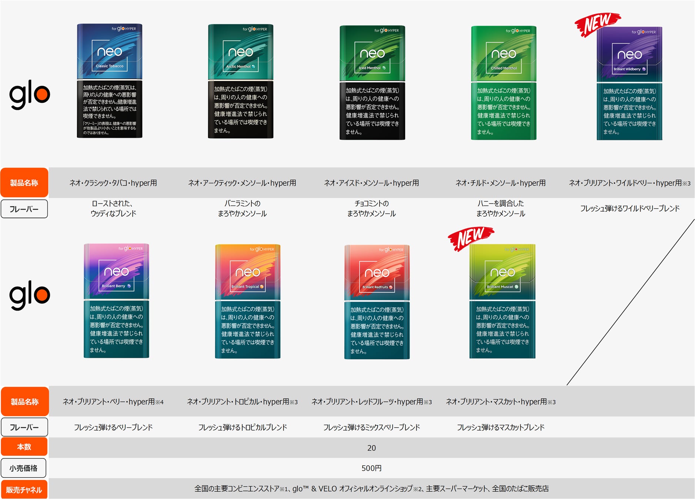Select the neo Brilliant Muscat pack image
695x499 pixels.
coord(502,301)
